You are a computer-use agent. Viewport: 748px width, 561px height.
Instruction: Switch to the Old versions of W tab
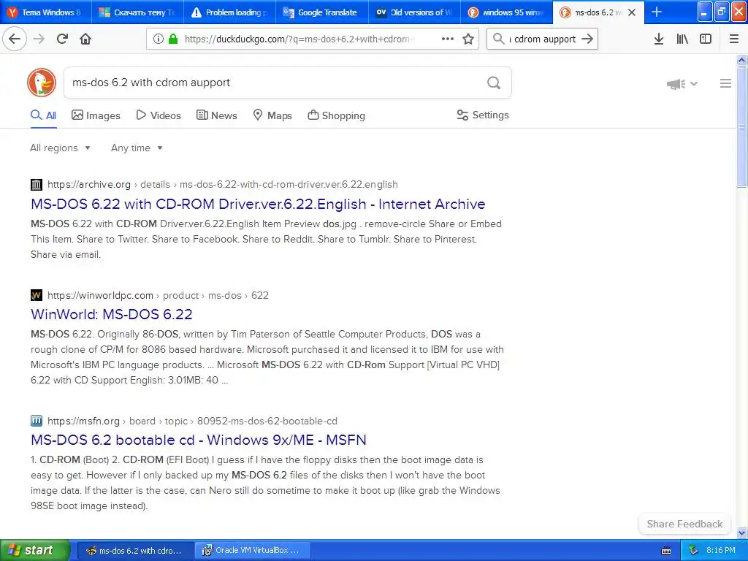point(414,12)
